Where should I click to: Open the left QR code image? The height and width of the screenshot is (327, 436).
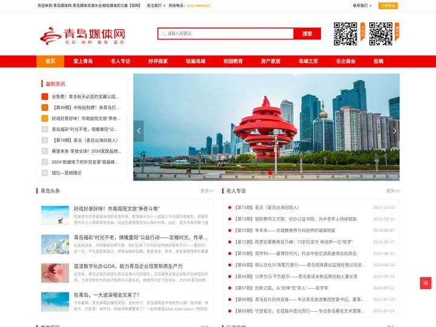point(345,34)
